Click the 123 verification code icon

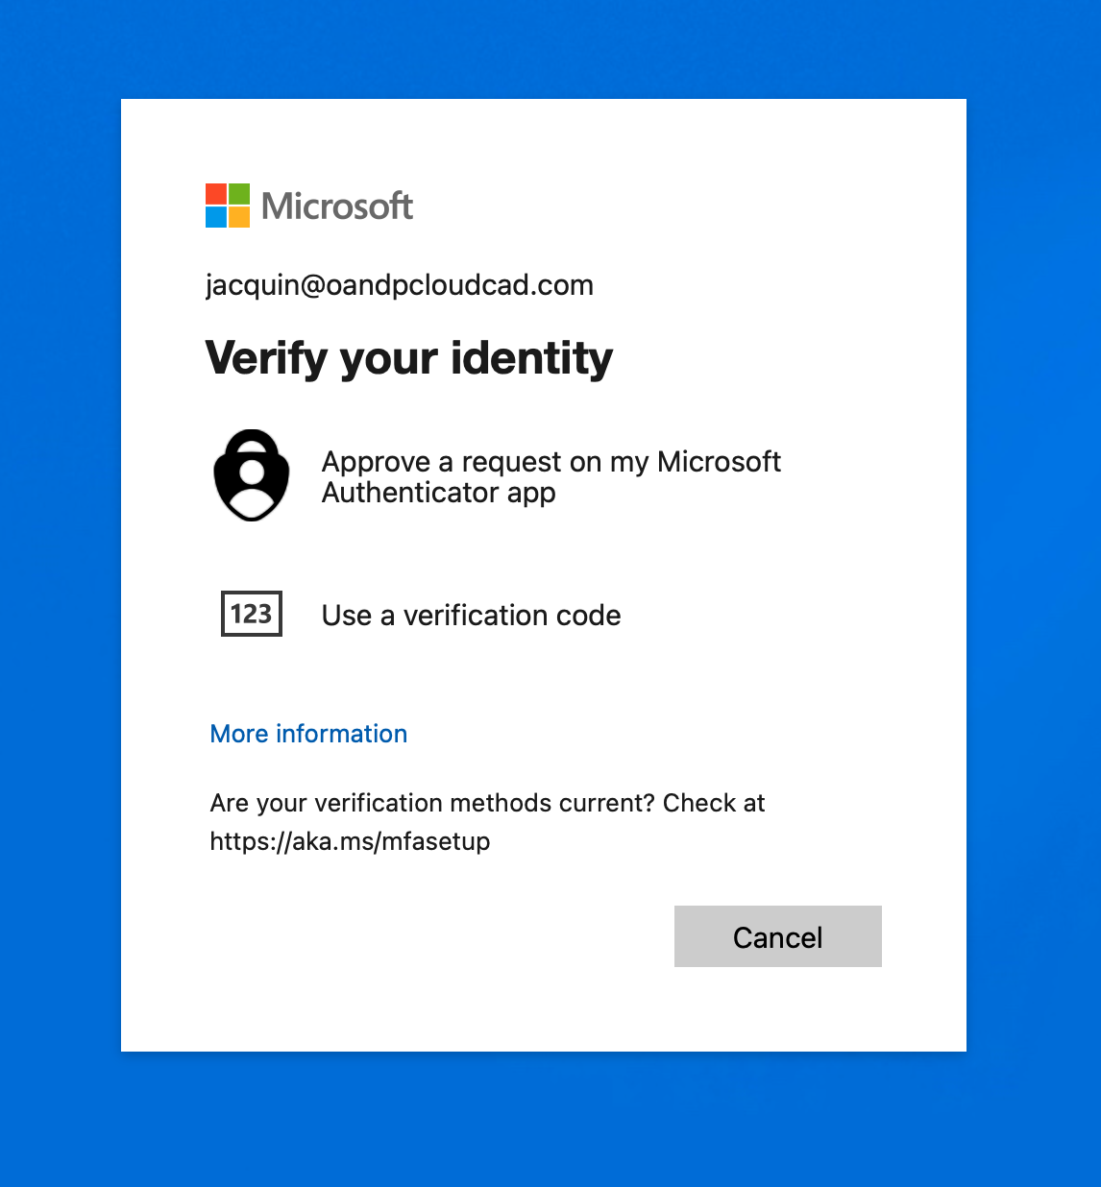[252, 614]
